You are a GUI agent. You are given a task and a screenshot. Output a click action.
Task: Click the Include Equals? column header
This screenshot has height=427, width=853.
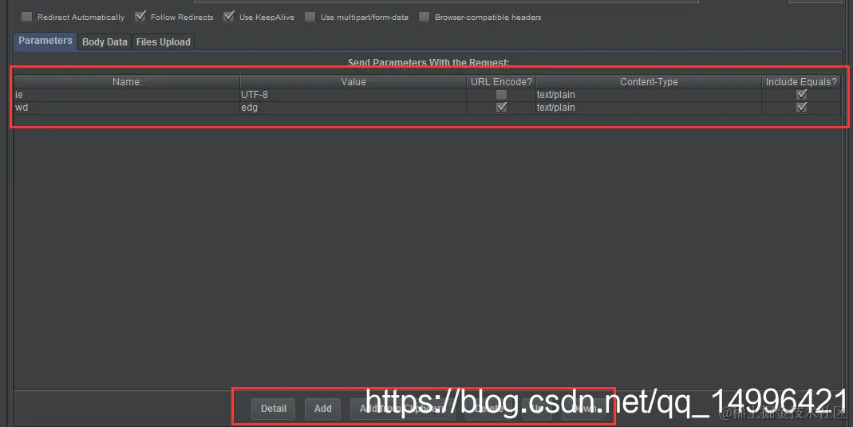tap(801, 82)
